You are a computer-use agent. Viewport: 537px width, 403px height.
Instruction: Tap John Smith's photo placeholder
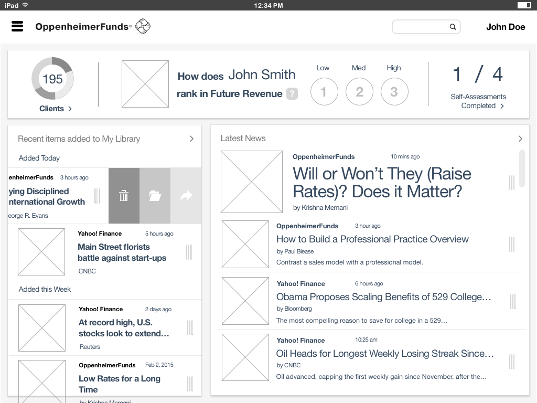coord(145,84)
